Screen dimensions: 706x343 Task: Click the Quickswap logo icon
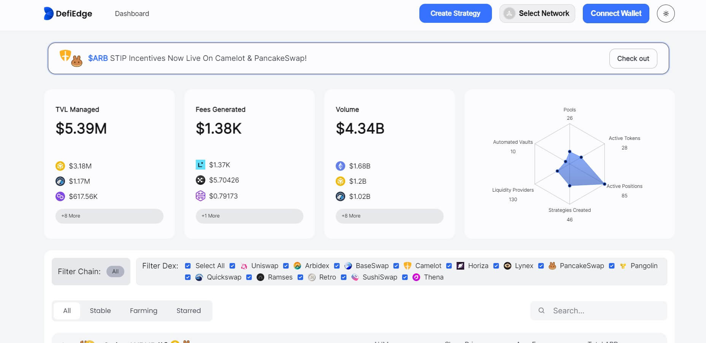(199, 277)
